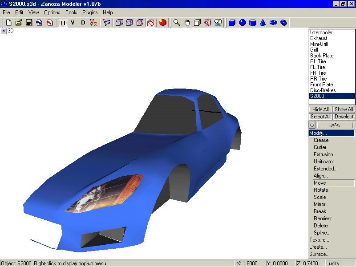Toggle the H axis constraint

[x=63, y=22]
